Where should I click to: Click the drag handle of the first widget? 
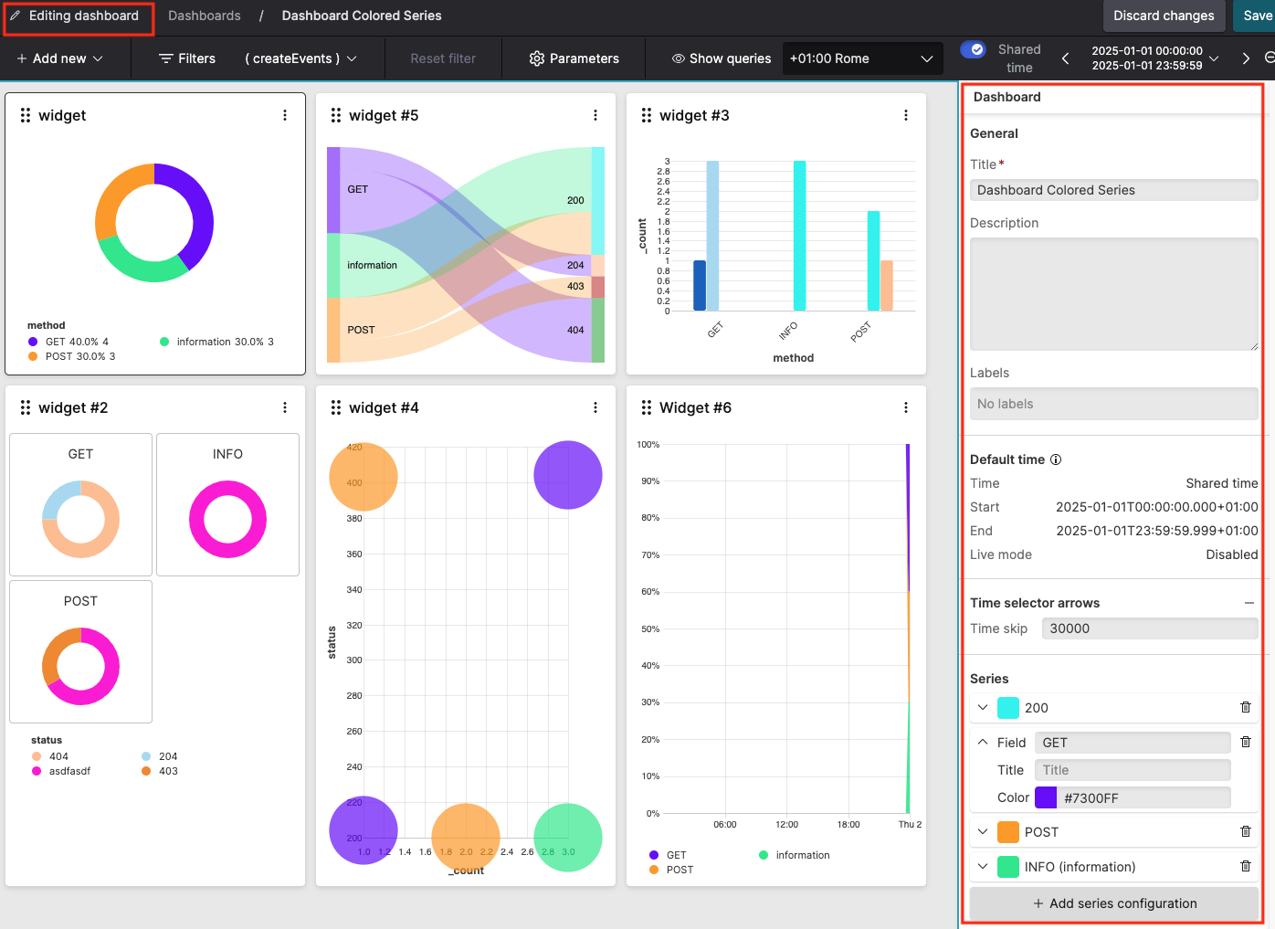tap(26, 115)
